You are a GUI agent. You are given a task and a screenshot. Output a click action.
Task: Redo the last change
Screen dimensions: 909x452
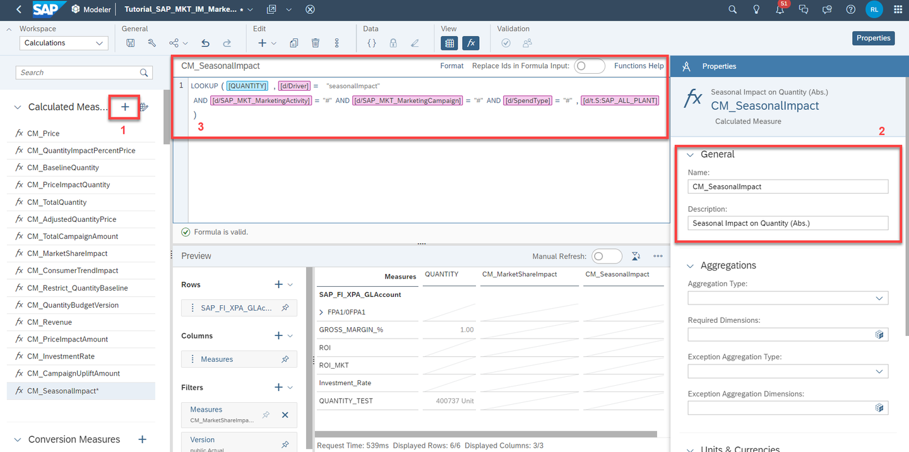(227, 43)
